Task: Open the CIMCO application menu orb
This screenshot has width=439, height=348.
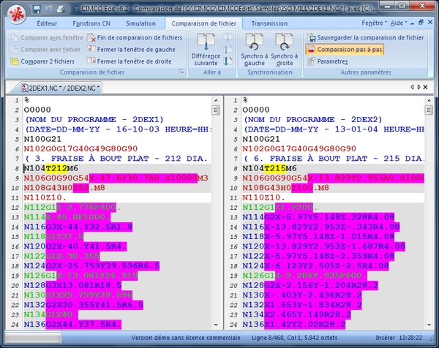Action: (x=17, y=13)
